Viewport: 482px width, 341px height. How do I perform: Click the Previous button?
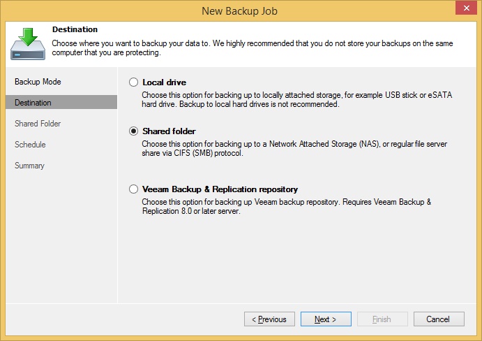[x=269, y=319]
